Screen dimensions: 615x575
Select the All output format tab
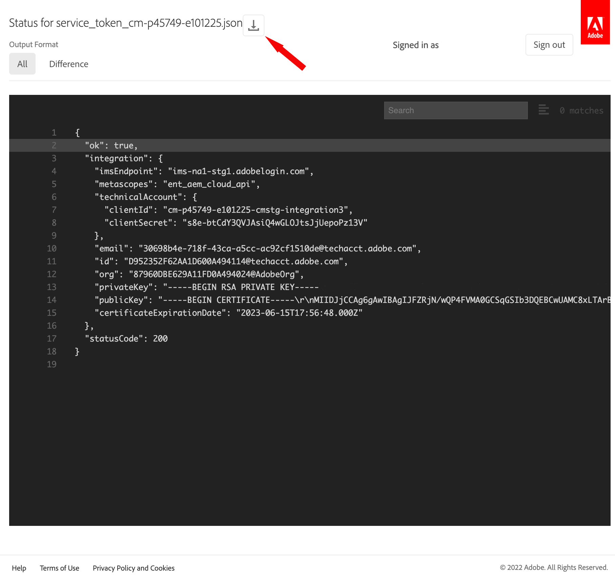(22, 64)
